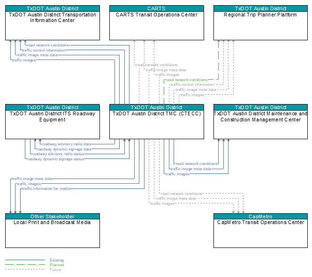312x277 pixels.
Task: Click TxDOT Austin District header above Maintenance and Construction
Action: 260,107
